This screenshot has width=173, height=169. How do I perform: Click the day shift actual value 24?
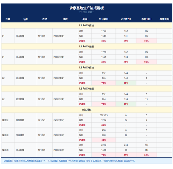tap(126, 120)
